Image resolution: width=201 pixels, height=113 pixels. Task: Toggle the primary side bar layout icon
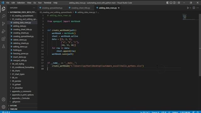click(168, 3)
